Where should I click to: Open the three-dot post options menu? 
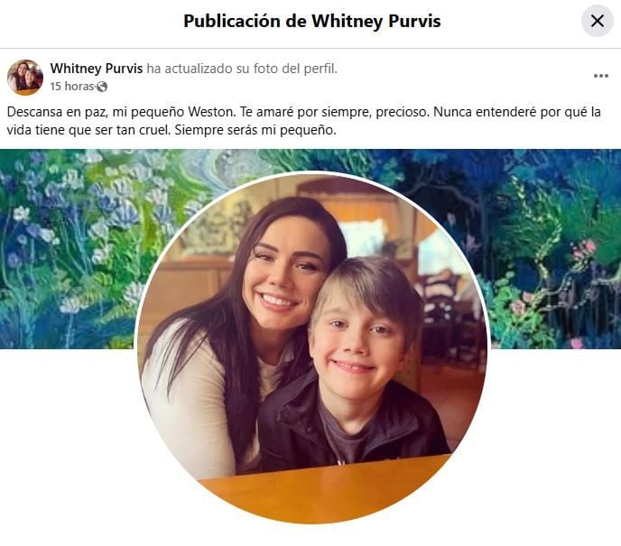click(601, 76)
